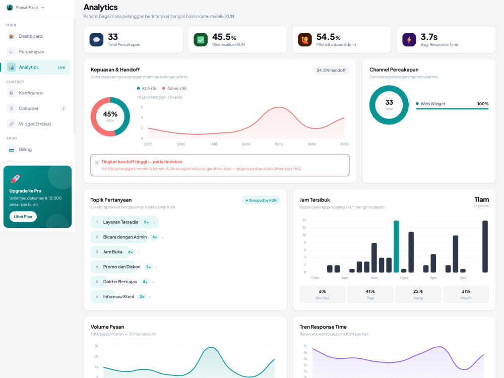Select the 41% Pagi tile
The width and height of the screenshot is (504, 378).
(x=370, y=294)
